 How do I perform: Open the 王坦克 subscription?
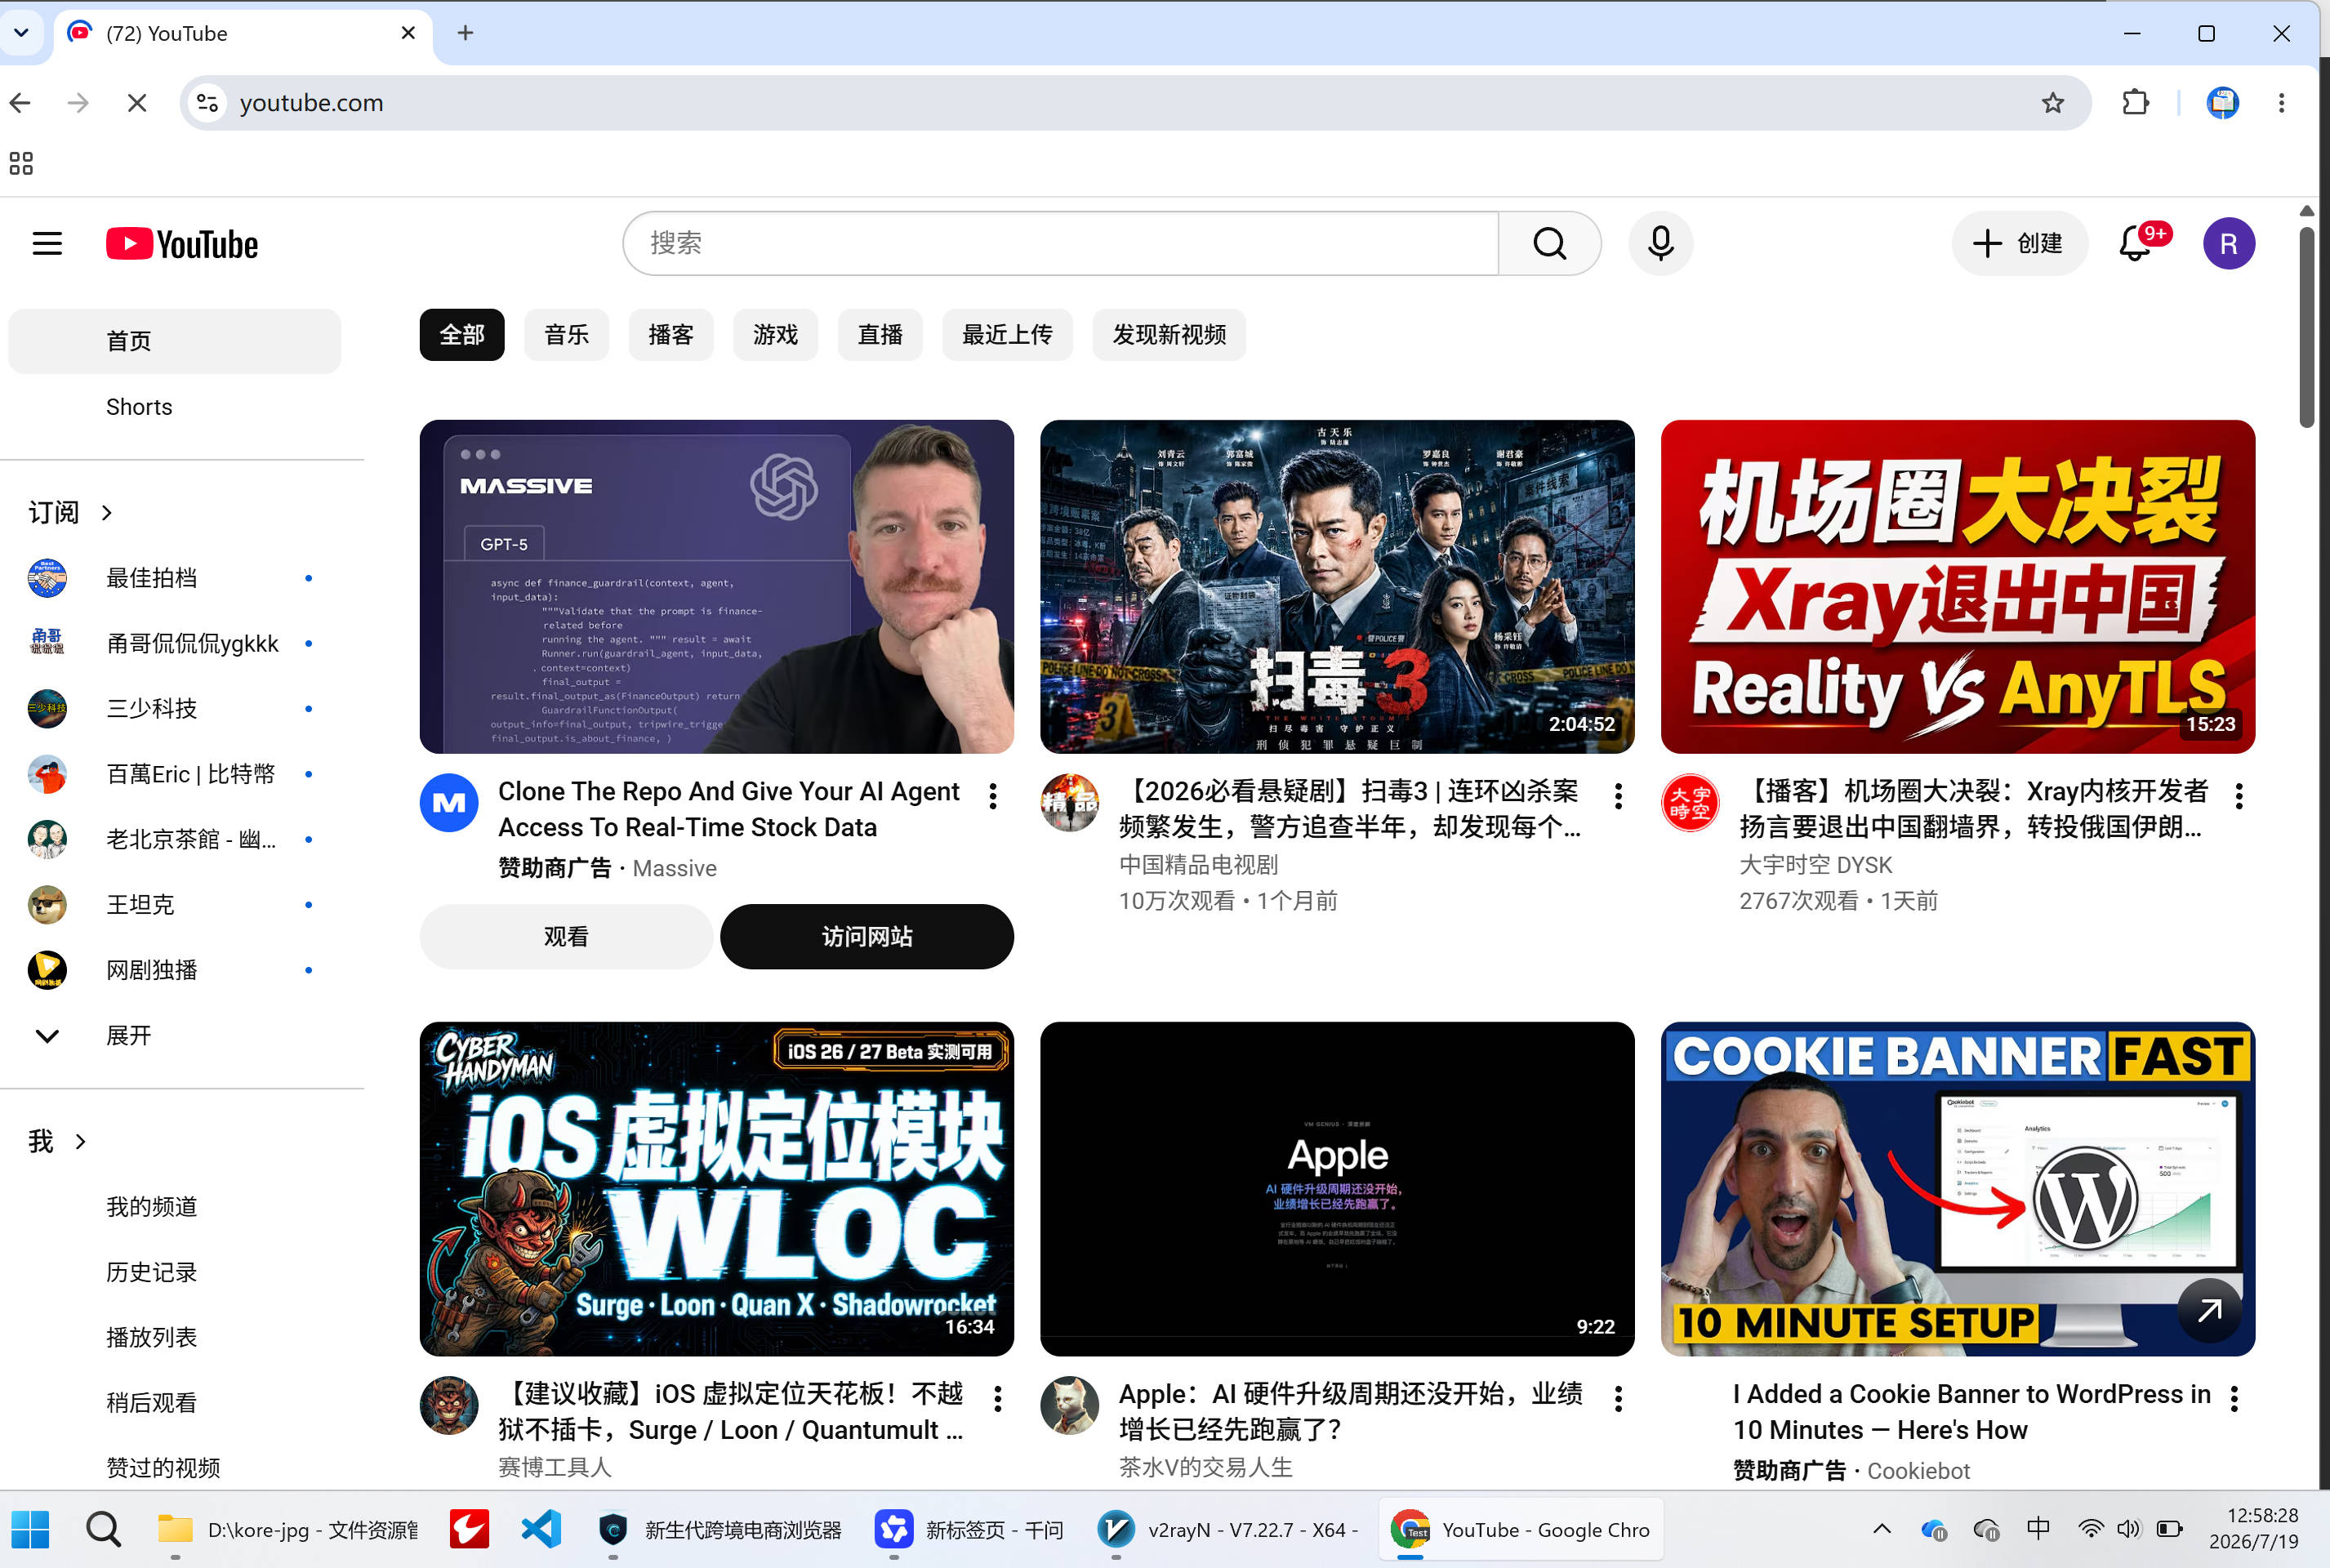point(174,905)
